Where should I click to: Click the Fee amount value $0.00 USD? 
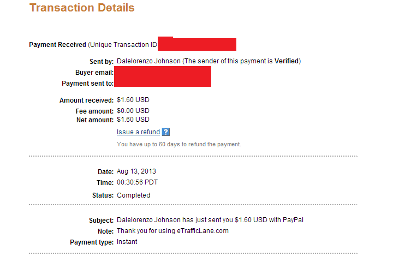pos(133,111)
